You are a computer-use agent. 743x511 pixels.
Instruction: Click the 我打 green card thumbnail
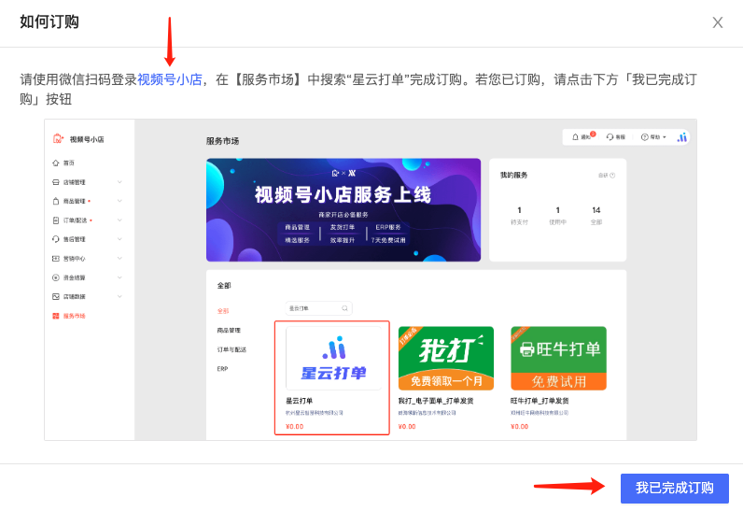(x=446, y=358)
